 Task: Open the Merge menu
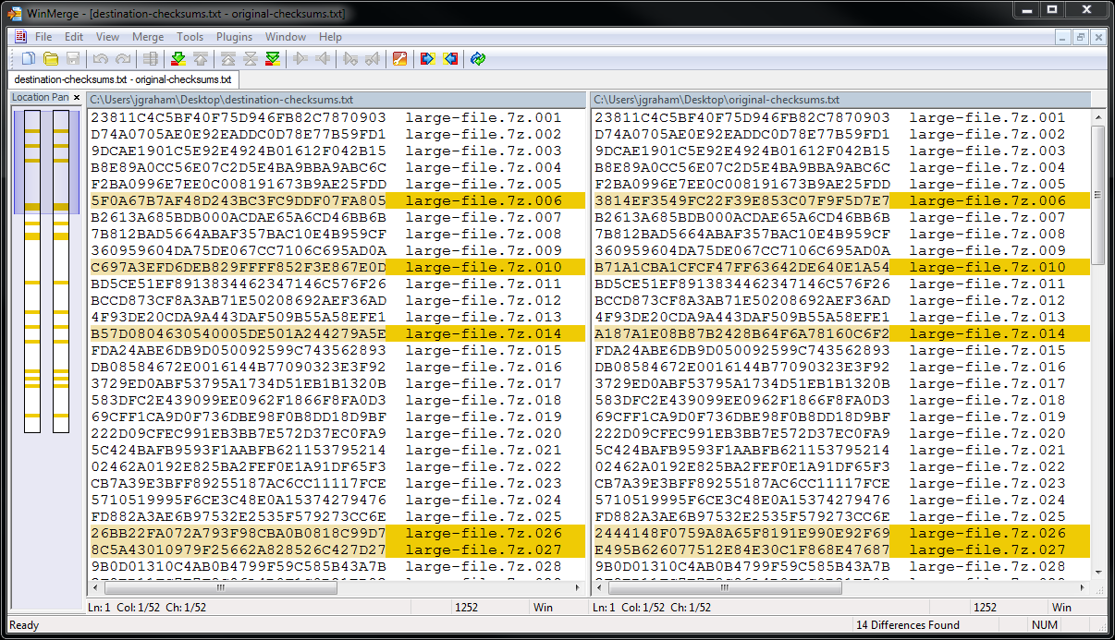click(x=149, y=37)
